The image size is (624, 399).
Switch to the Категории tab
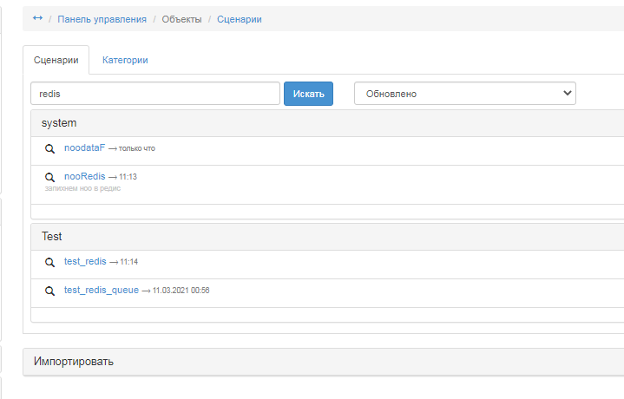(x=125, y=60)
